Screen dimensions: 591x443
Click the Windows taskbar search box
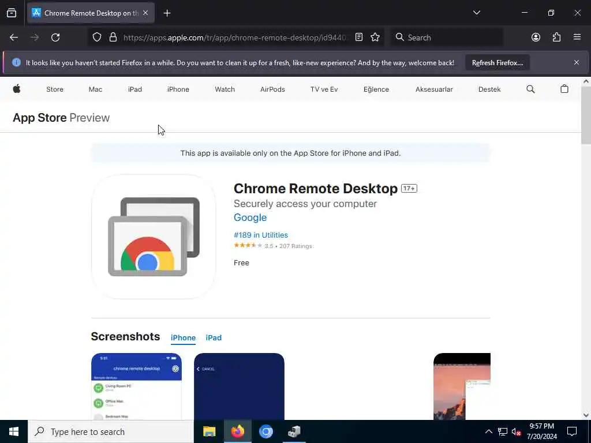coord(110,431)
